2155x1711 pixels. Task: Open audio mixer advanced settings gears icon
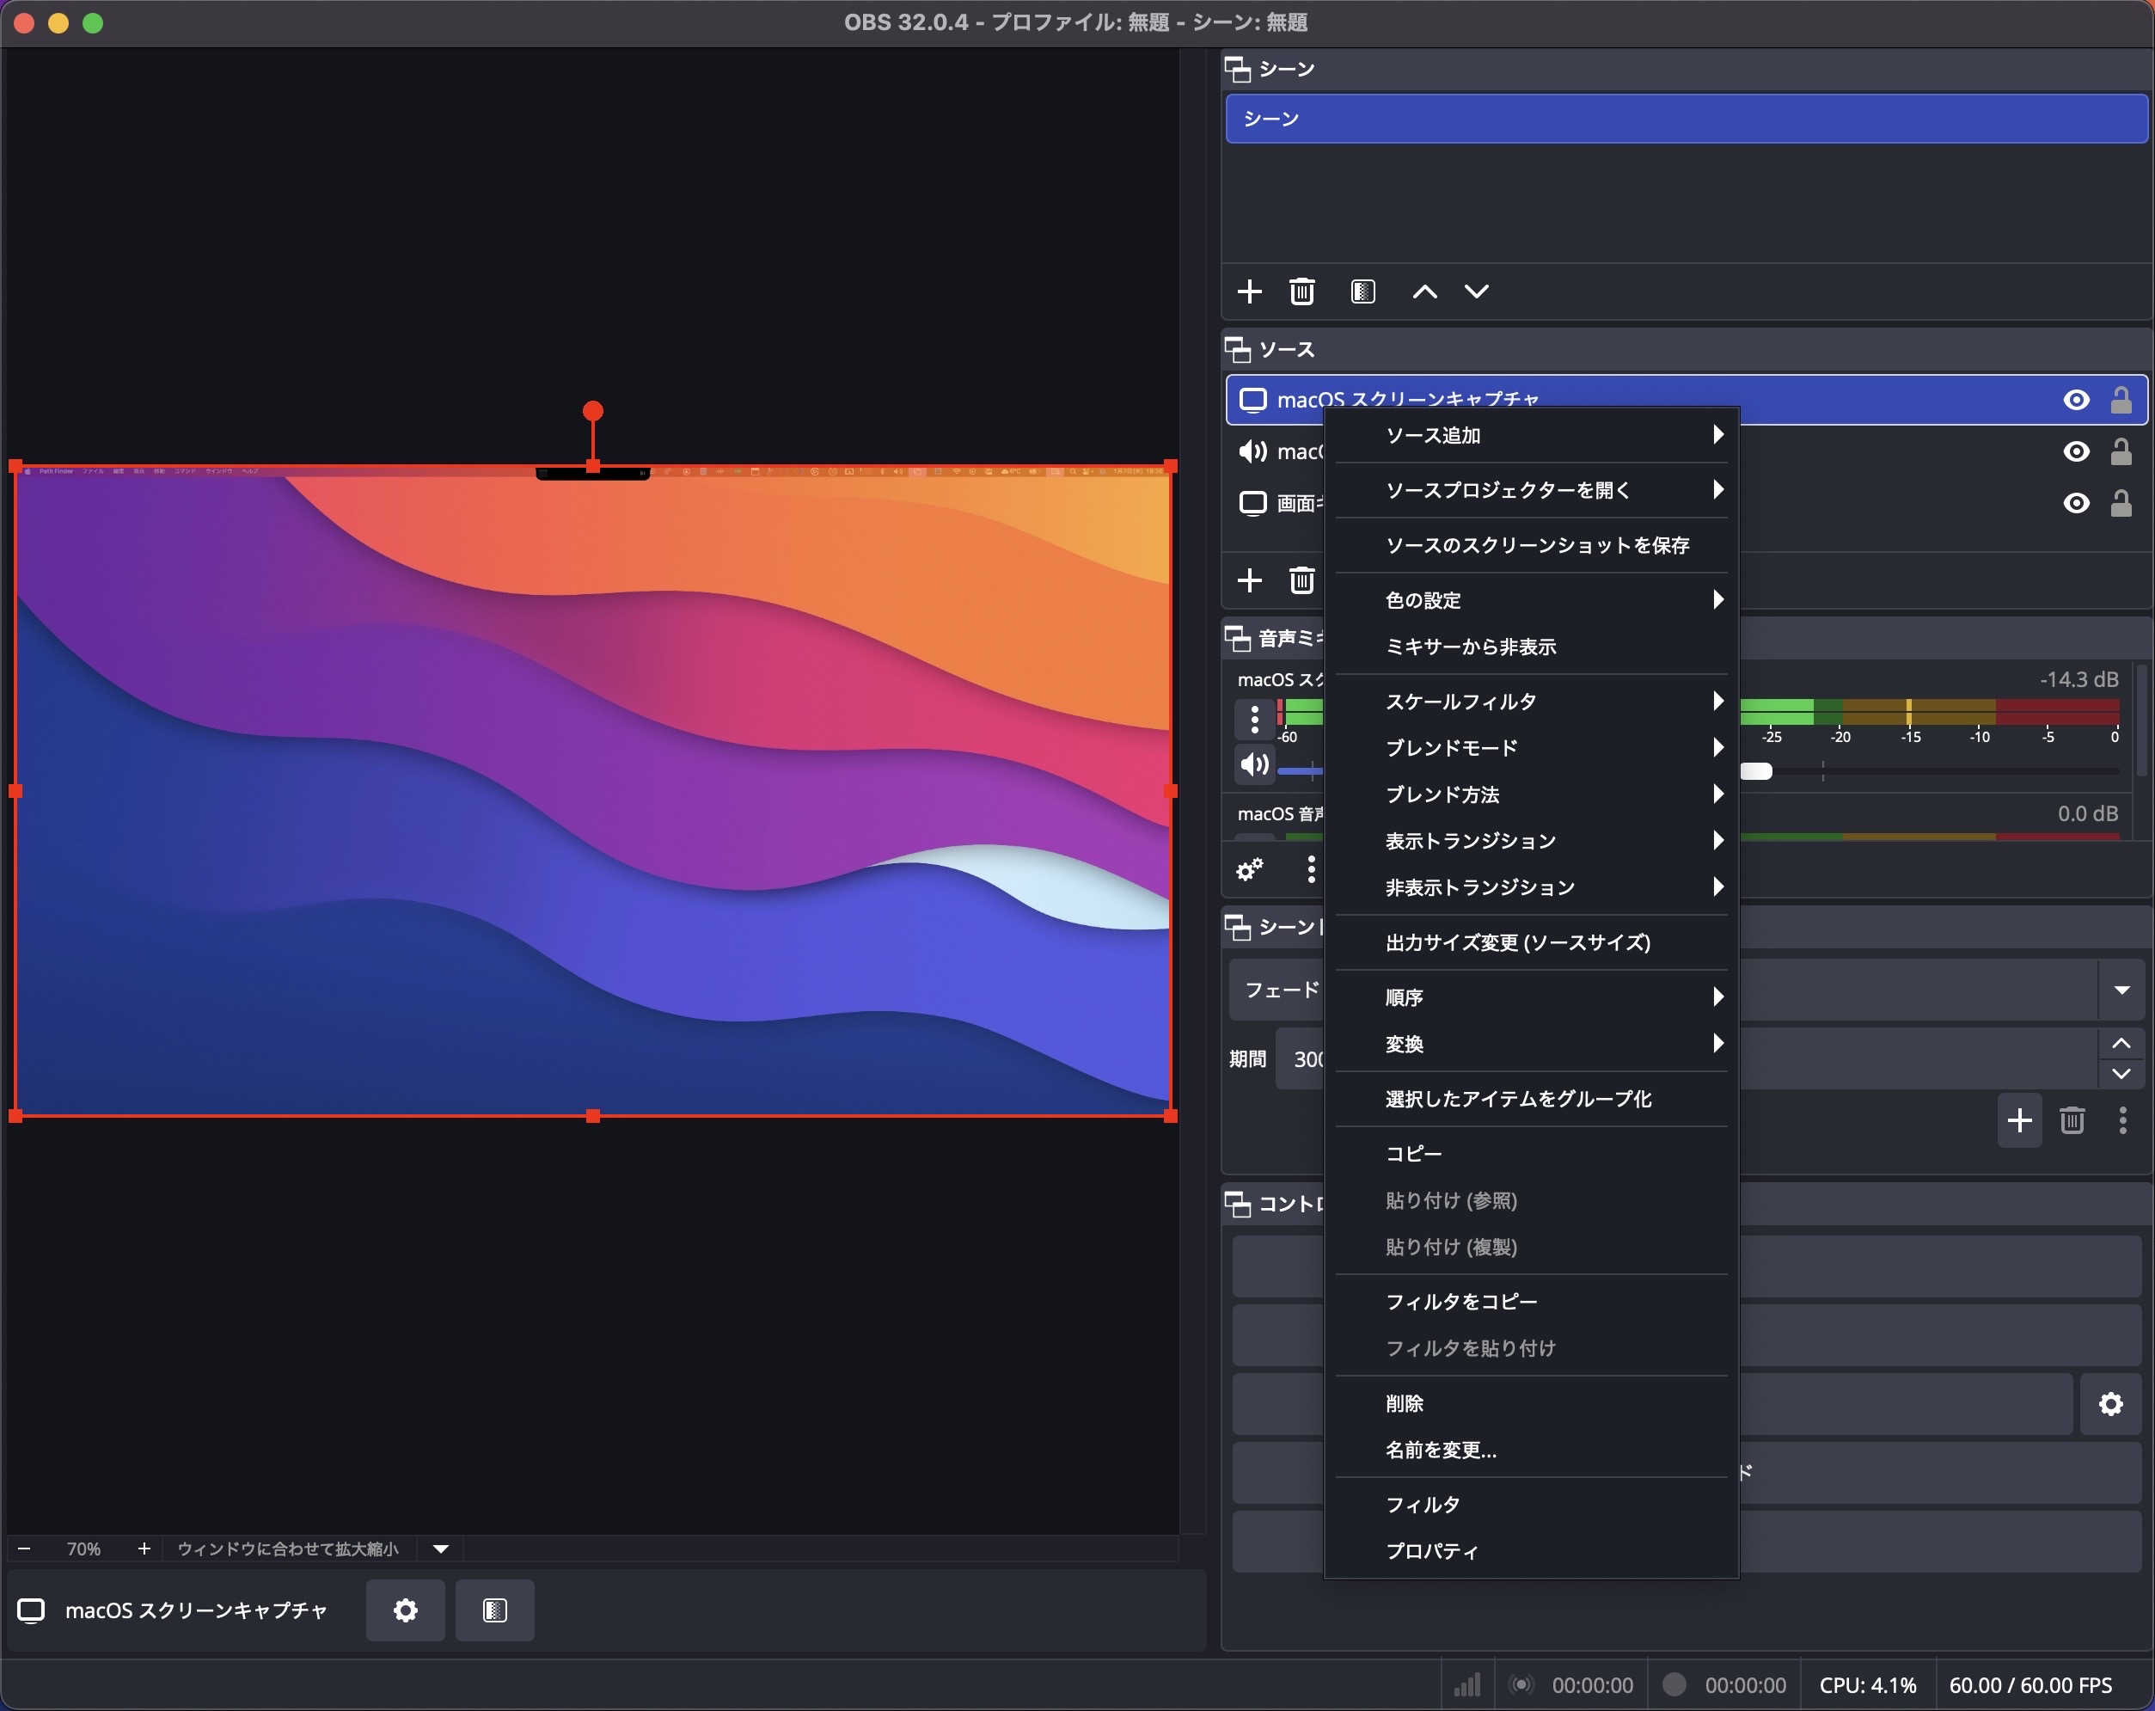pyautogui.click(x=1250, y=869)
